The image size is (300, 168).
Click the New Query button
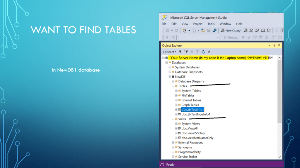[231, 31]
